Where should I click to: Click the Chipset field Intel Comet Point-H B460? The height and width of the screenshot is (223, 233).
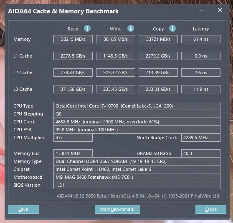(x=137, y=169)
